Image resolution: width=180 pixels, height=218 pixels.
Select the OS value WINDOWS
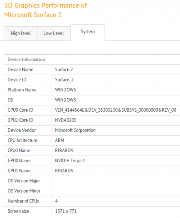66,100
